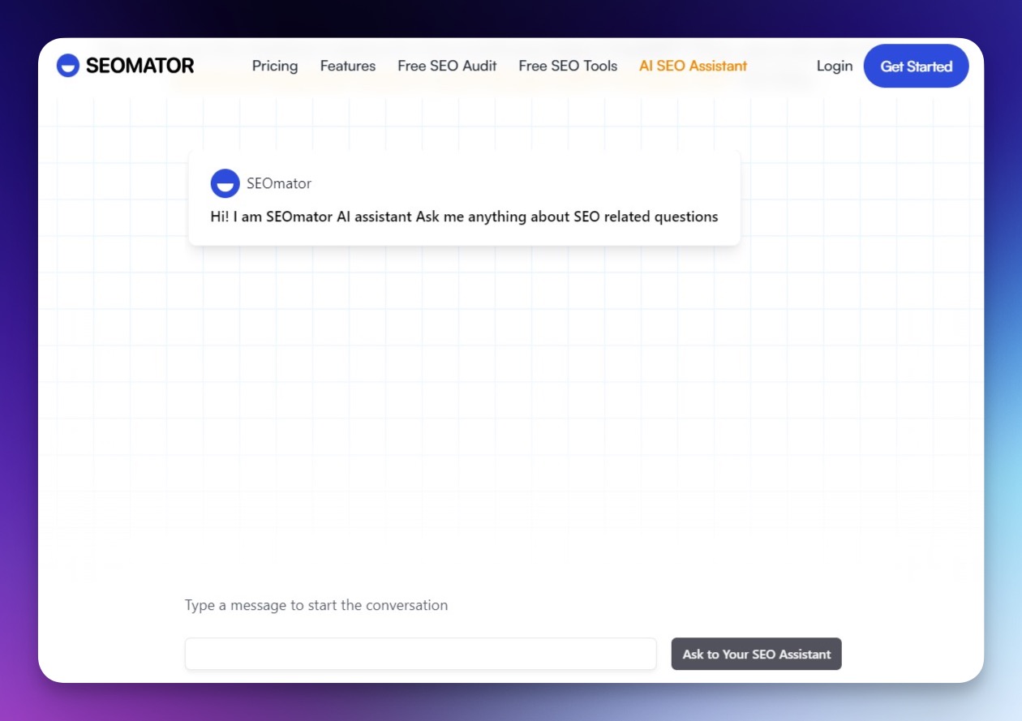Open the Free SEO Tools section
Viewport: 1022px width, 721px height.
point(567,66)
